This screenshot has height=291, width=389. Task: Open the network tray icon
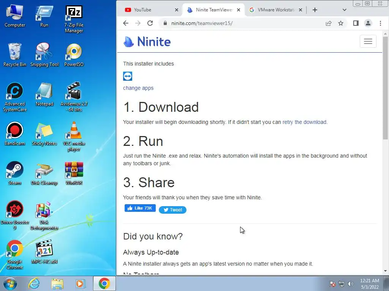click(x=342, y=284)
